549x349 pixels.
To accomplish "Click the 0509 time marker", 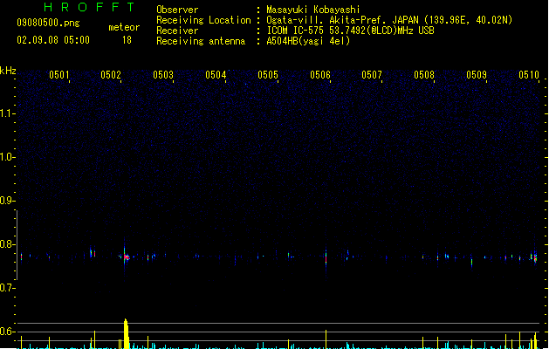I will point(477,75).
